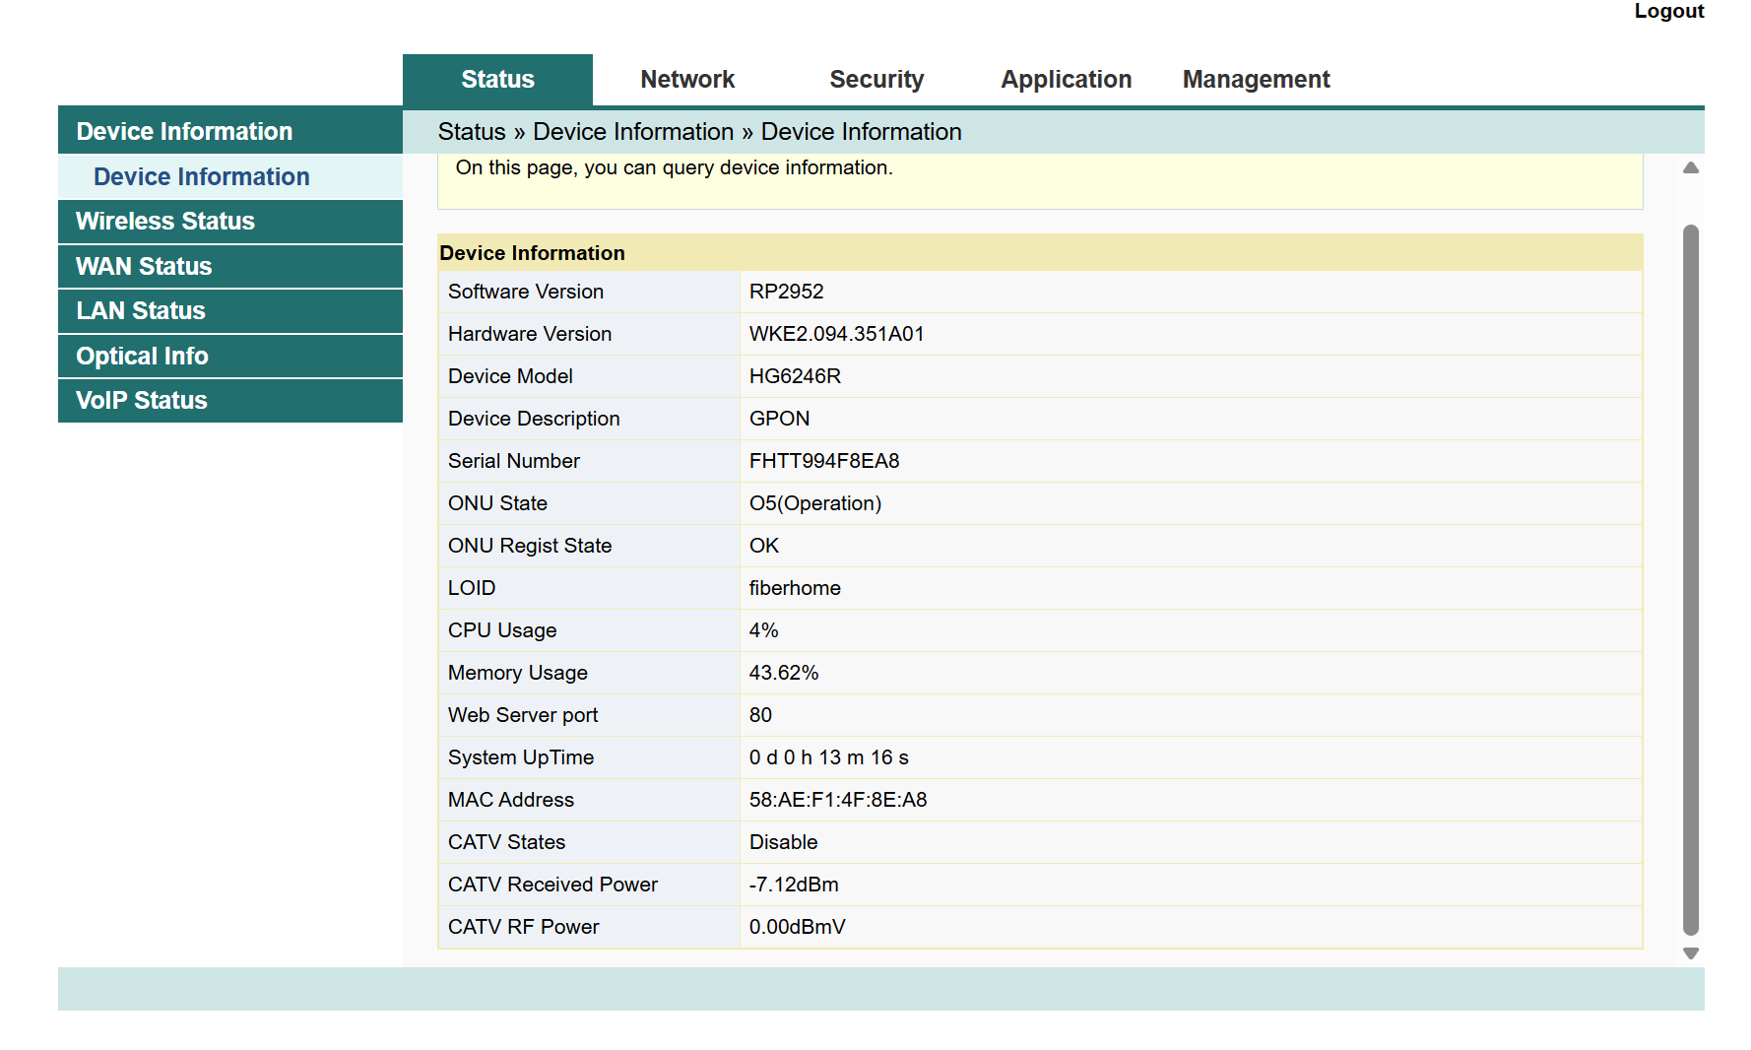Click the serial number value FHTT994F8EA8
The image size is (1751, 1050).
(823, 461)
